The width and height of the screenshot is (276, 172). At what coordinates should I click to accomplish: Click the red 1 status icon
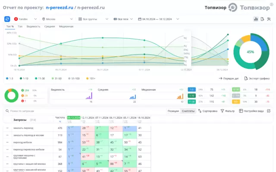(x=22, y=101)
